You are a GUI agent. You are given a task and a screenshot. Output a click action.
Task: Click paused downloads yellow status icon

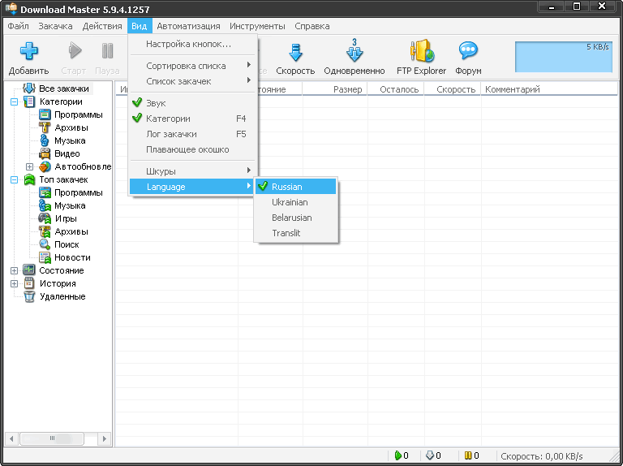(468, 455)
